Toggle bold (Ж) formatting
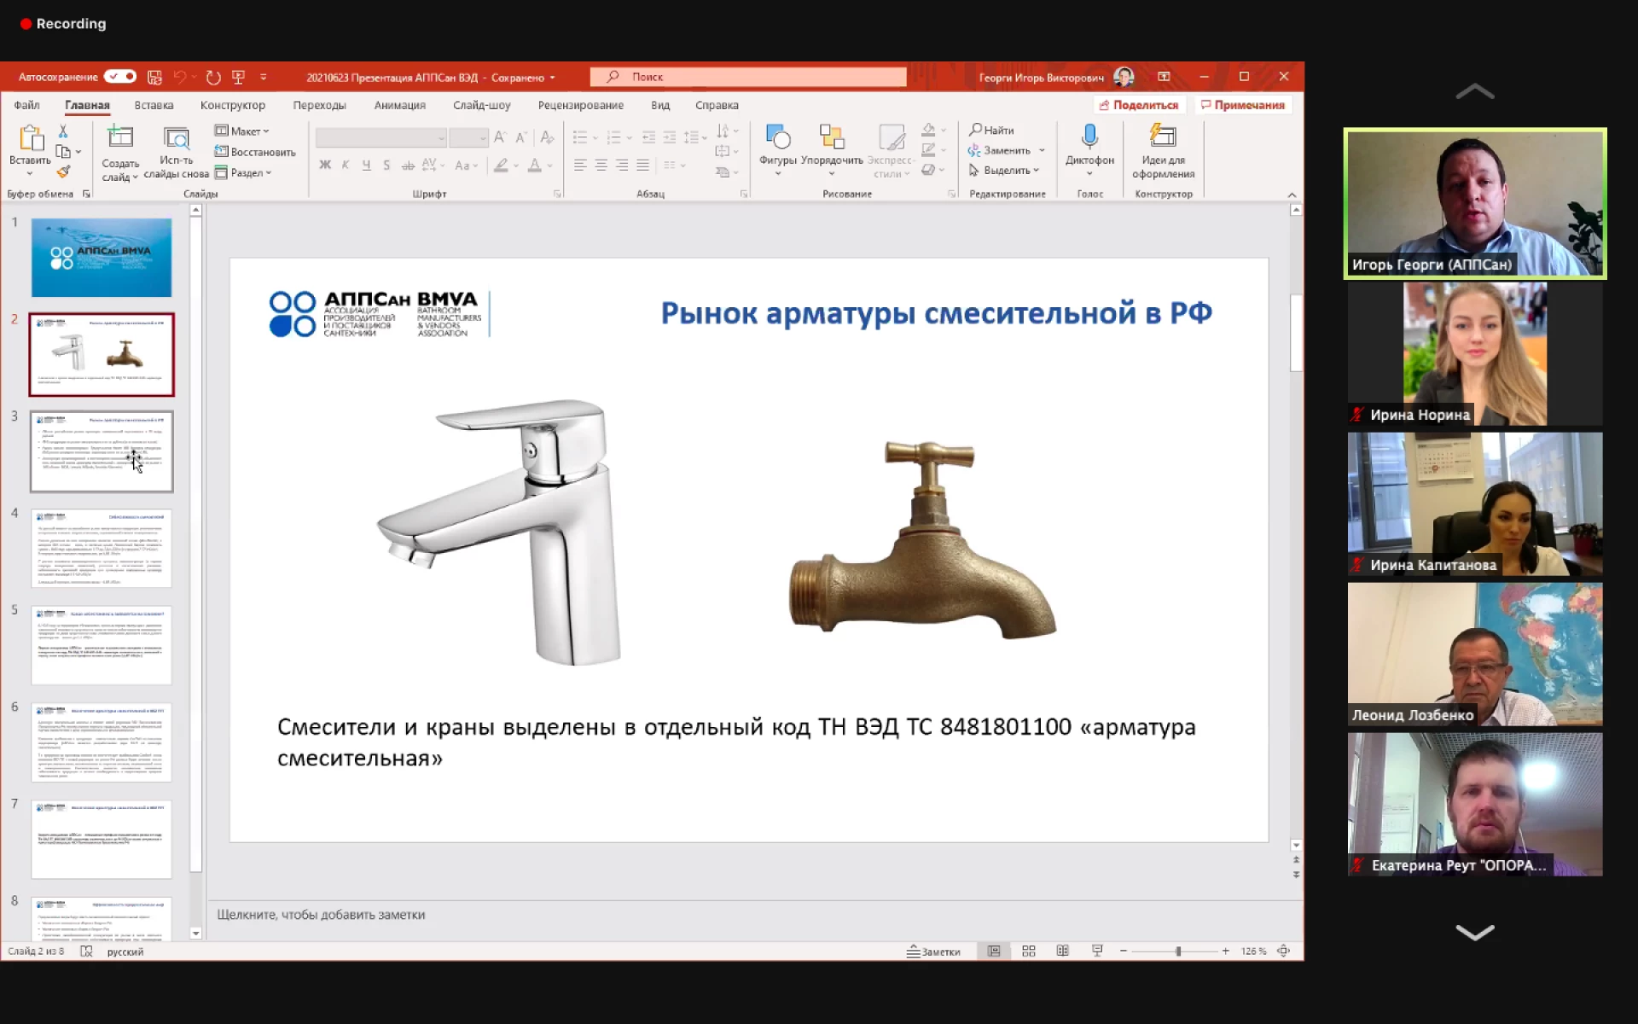 click(x=325, y=166)
